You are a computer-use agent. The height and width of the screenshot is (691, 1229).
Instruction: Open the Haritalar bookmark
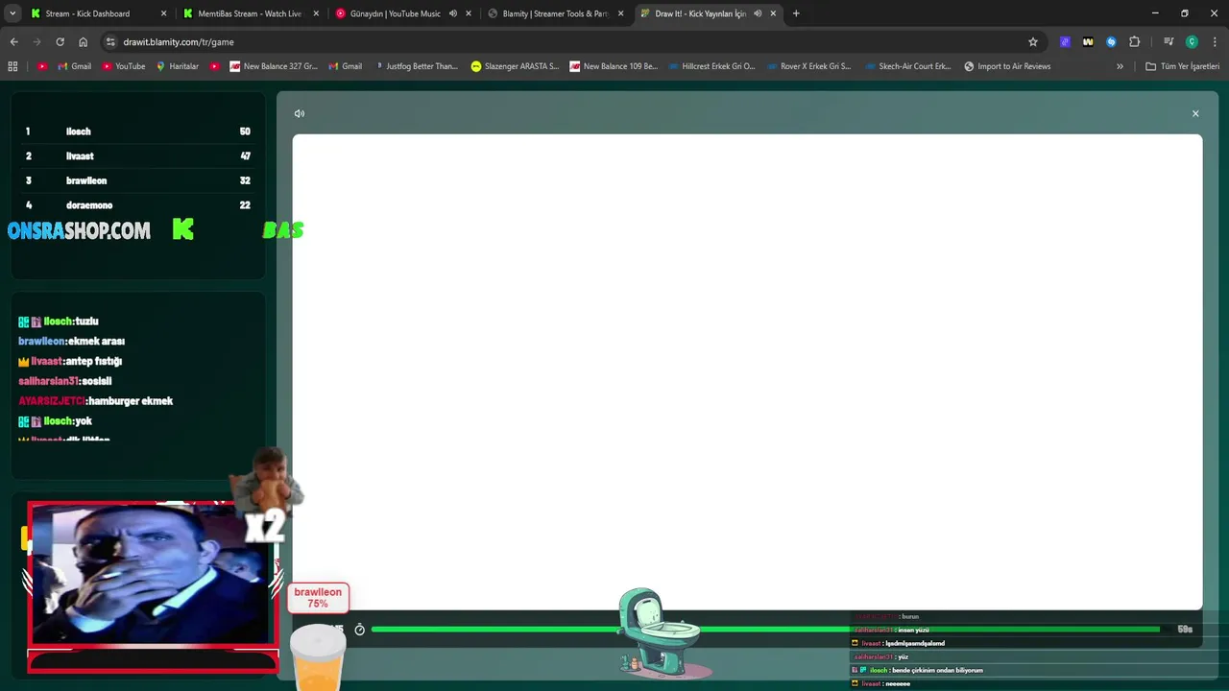tap(177, 66)
